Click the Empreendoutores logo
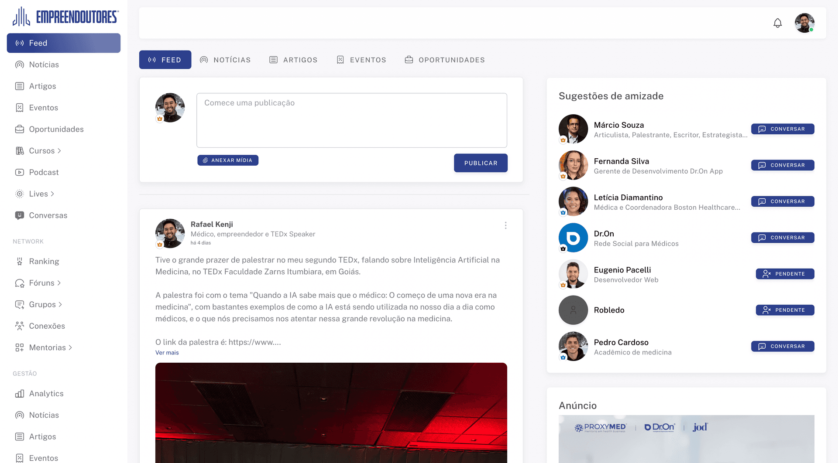 point(65,17)
